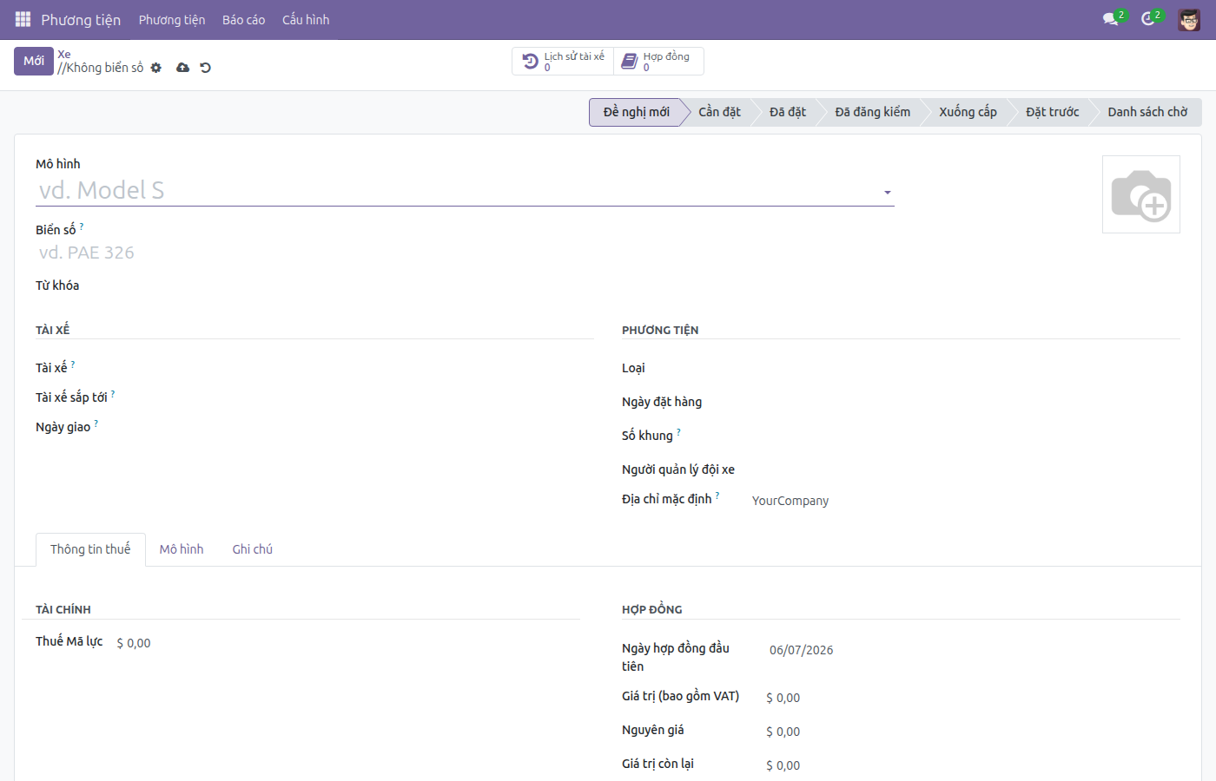This screenshot has width=1216, height=781.
Task: Save the record with the cloud upload icon
Action: [x=182, y=68]
